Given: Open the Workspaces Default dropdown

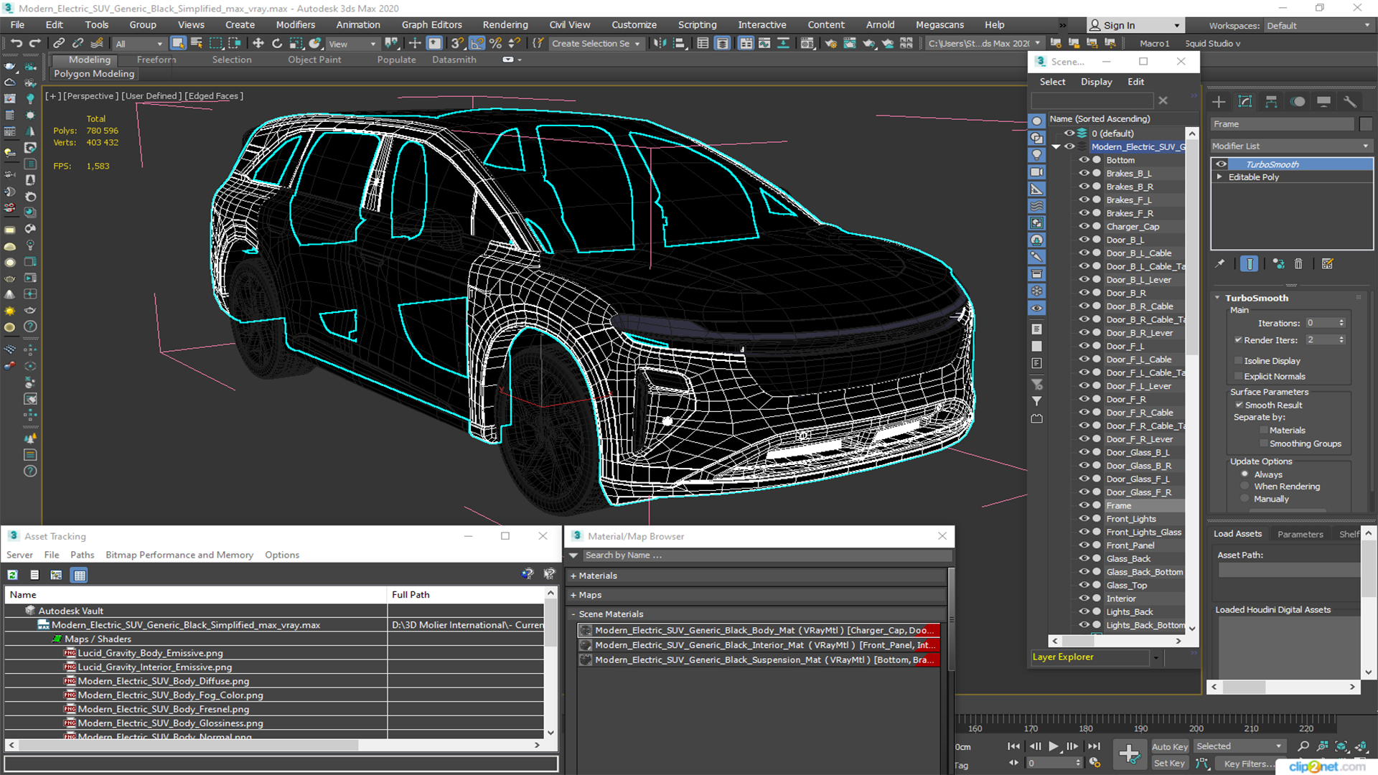Looking at the screenshot, I should [1318, 26].
